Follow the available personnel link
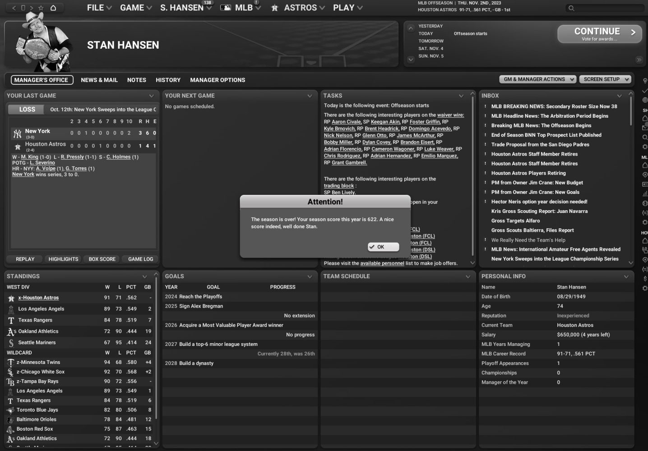 tap(382, 263)
